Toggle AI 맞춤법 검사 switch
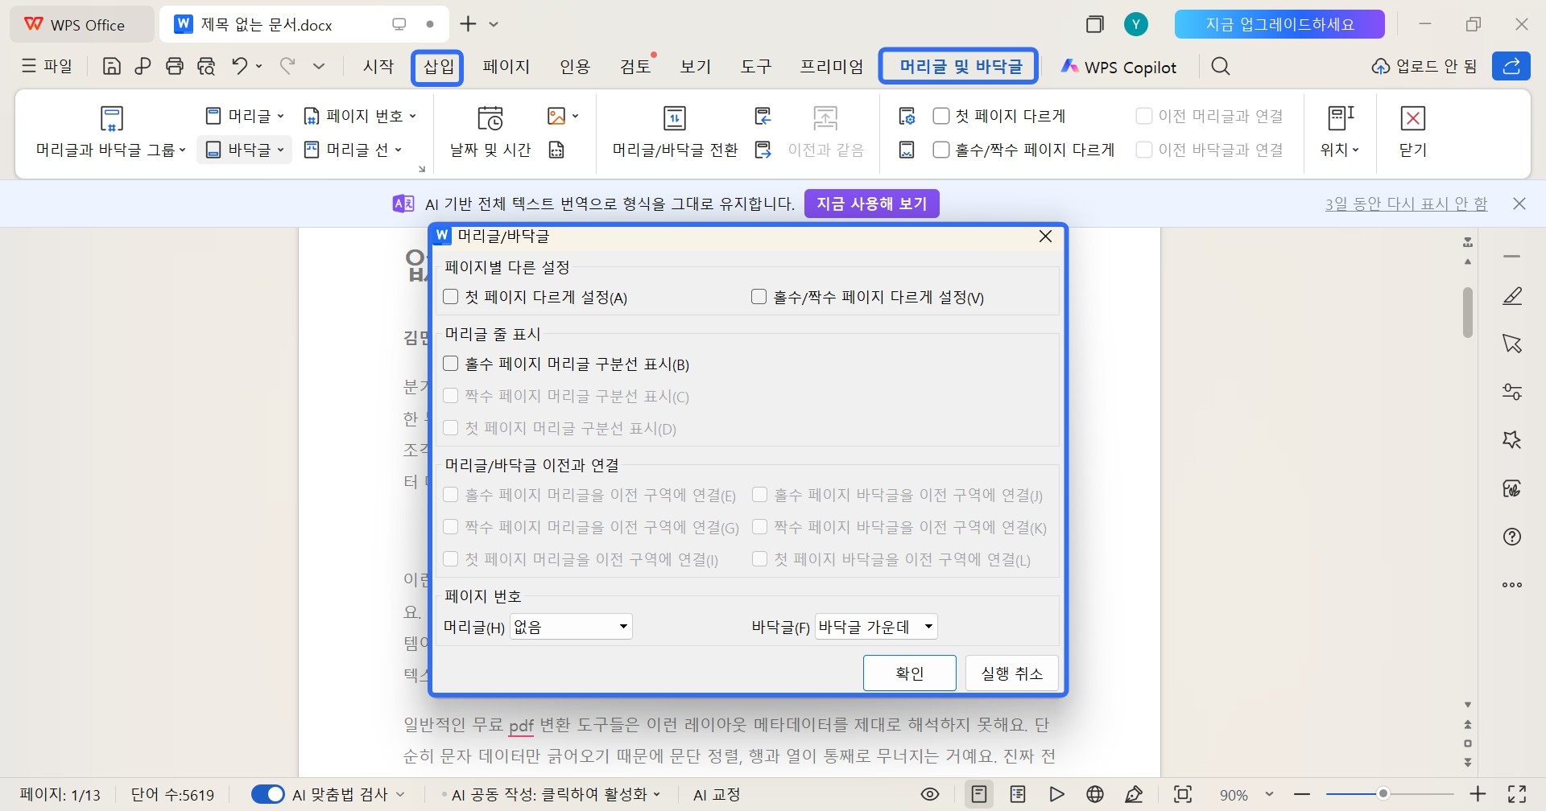 267,795
